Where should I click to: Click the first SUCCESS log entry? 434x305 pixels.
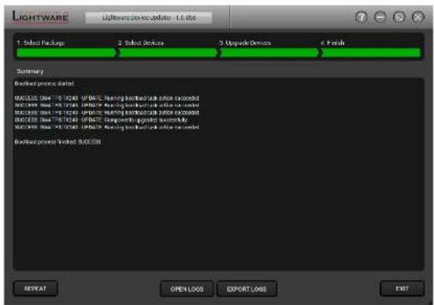[107, 98]
